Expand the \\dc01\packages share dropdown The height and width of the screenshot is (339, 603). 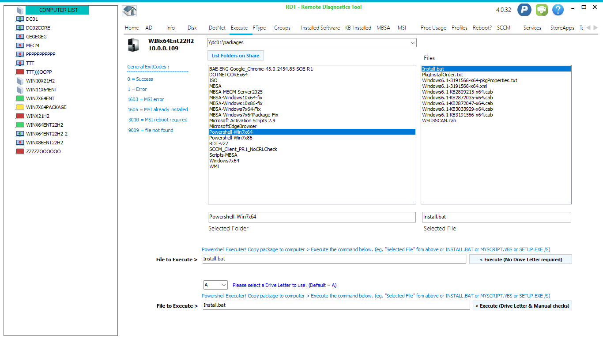(x=413, y=43)
